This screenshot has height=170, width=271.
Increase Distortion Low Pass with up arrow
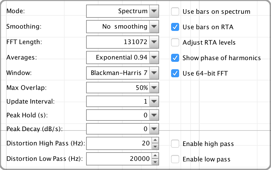[x=155, y=156]
